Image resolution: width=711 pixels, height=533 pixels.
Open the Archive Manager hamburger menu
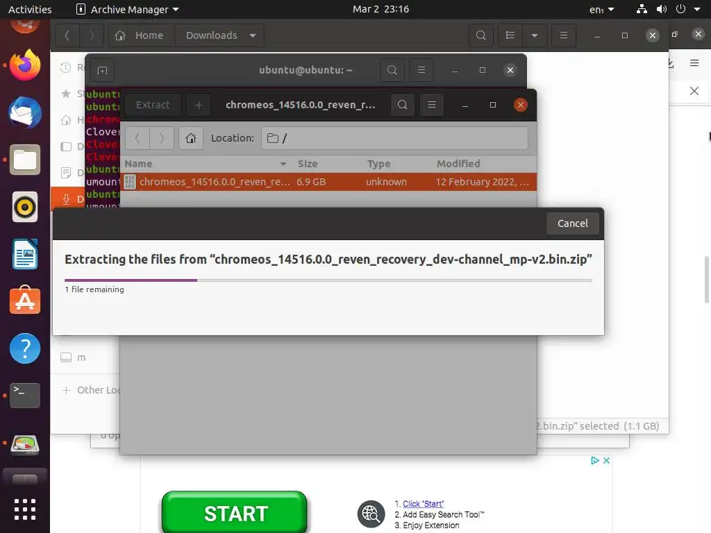coord(432,105)
